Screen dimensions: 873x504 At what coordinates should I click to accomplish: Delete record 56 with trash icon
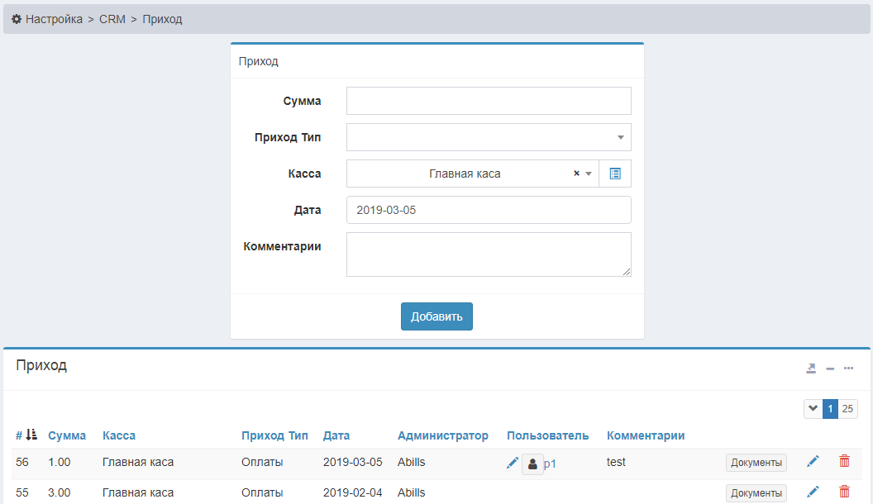(x=844, y=462)
